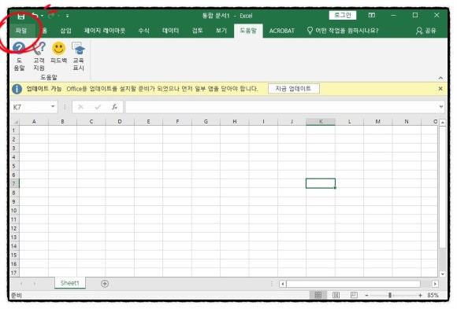Click the Name Box showing K7
Viewport: 457px width, 309px height.
click(x=30, y=107)
